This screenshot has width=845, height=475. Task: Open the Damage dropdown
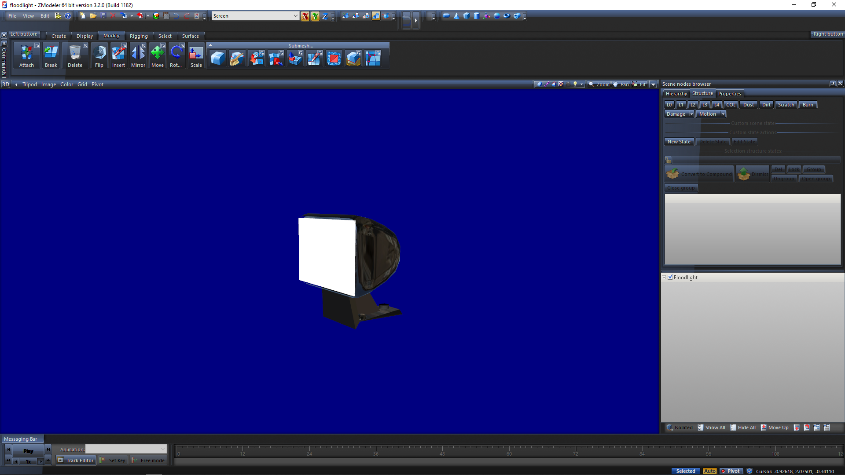point(691,114)
